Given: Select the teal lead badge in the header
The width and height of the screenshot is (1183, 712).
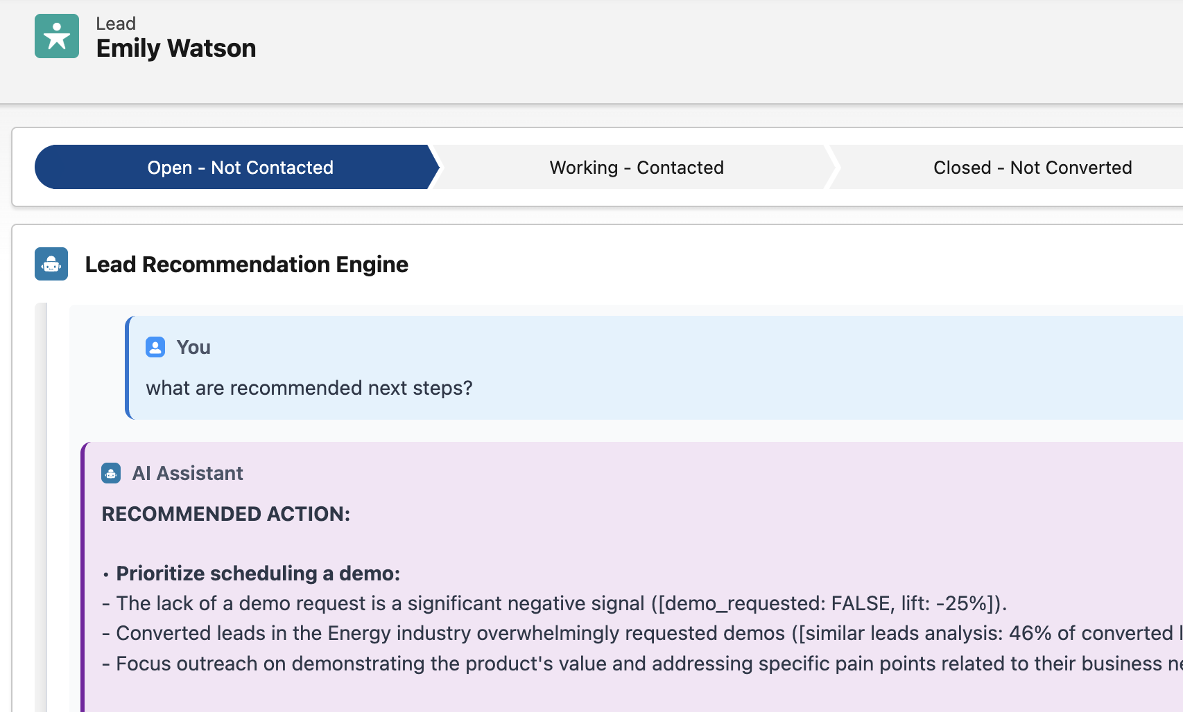Looking at the screenshot, I should point(56,35).
